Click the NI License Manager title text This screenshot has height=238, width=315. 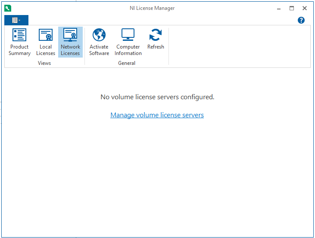pyautogui.click(x=152, y=8)
